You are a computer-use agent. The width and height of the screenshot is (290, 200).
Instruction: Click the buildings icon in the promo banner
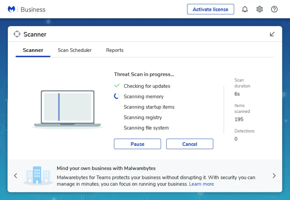38,175
